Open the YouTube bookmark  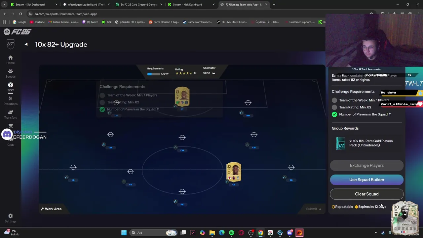(37, 22)
